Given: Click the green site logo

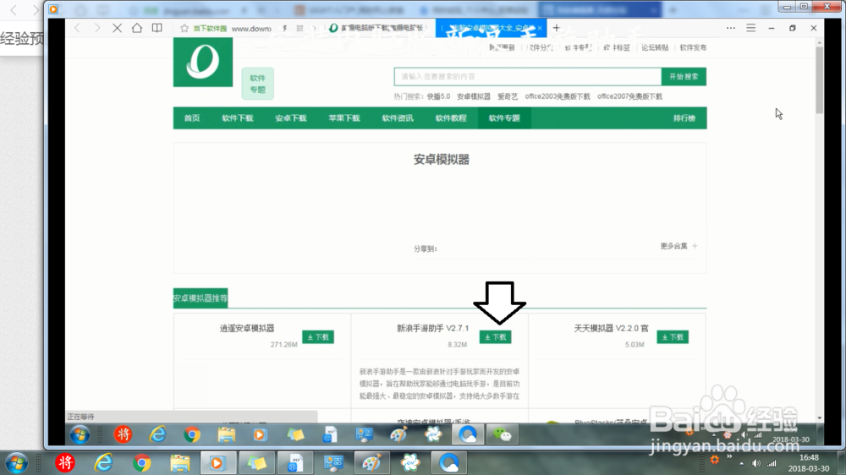Looking at the screenshot, I should tap(203, 62).
